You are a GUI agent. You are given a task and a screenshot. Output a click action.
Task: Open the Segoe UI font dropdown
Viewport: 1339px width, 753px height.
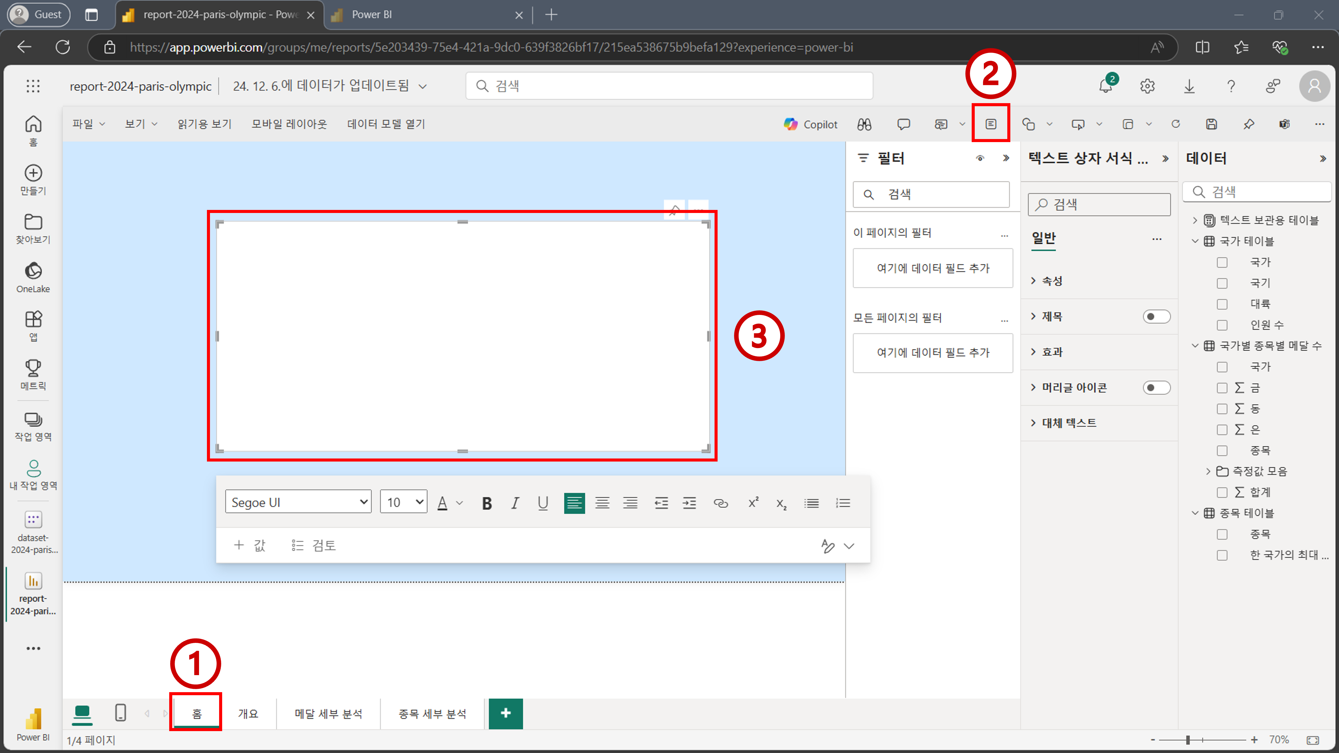(x=298, y=502)
